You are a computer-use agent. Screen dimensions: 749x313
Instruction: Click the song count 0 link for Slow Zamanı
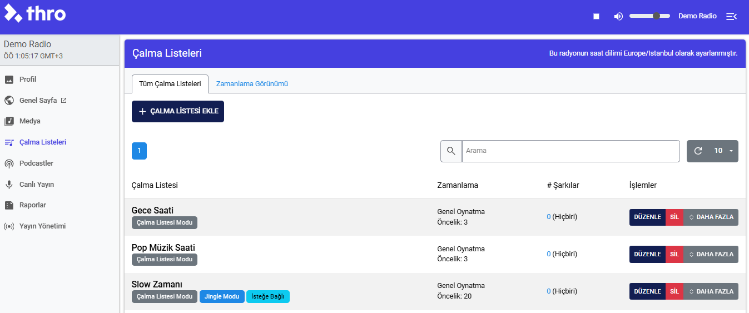point(549,291)
